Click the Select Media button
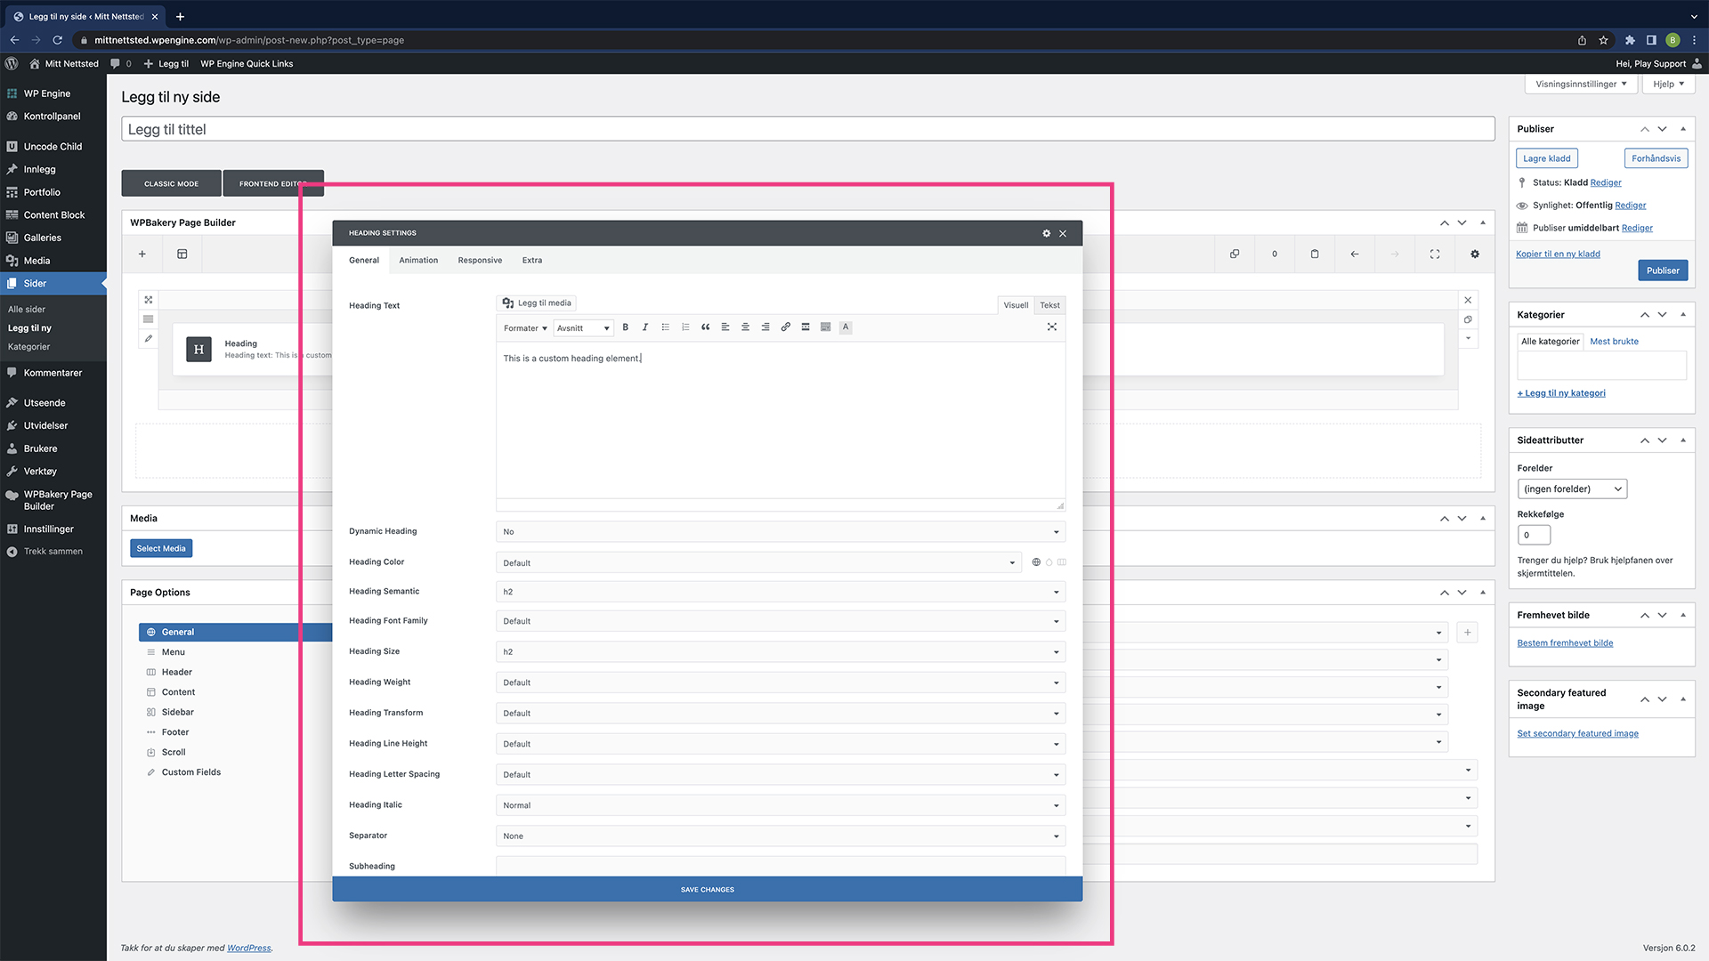This screenshot has width=1709, height=961. pos(161,549)
